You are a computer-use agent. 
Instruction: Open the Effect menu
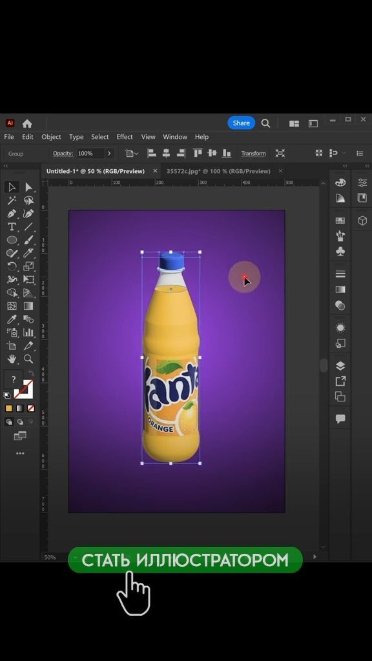point(125,137)
